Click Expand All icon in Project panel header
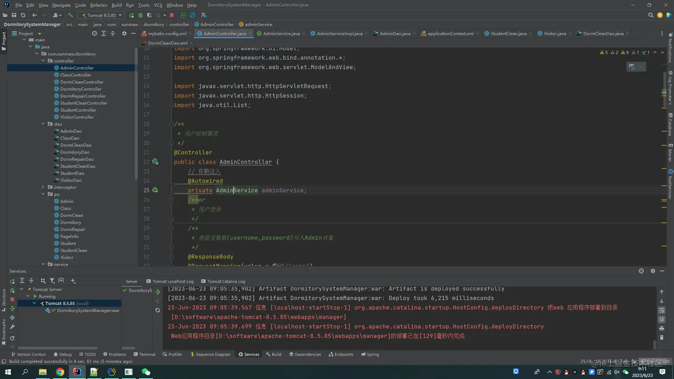The width and height of the screenshot is (674, 379). [x=103, y=33]
